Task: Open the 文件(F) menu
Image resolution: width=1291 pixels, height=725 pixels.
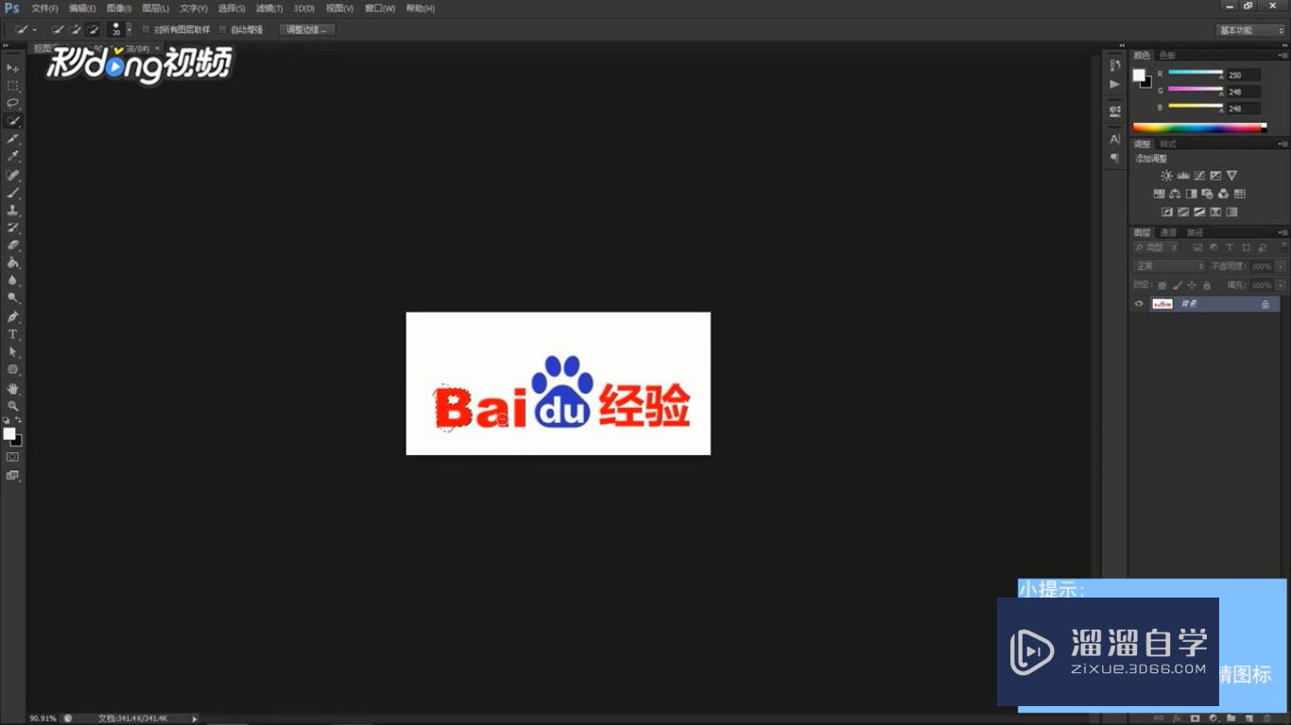Action: coord(44,8)
